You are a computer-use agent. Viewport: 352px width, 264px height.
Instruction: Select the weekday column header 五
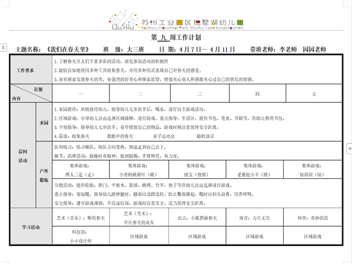(314, 94)
